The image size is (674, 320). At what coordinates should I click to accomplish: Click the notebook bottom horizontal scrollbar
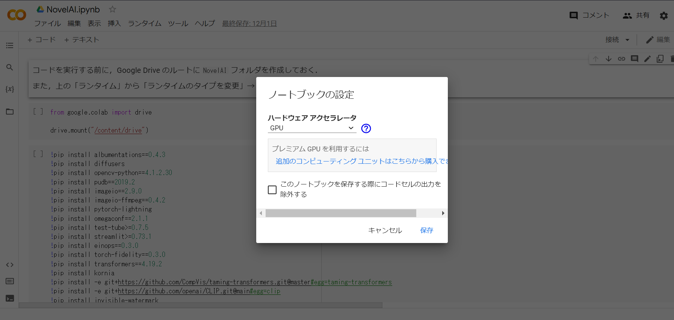[201, 305]
